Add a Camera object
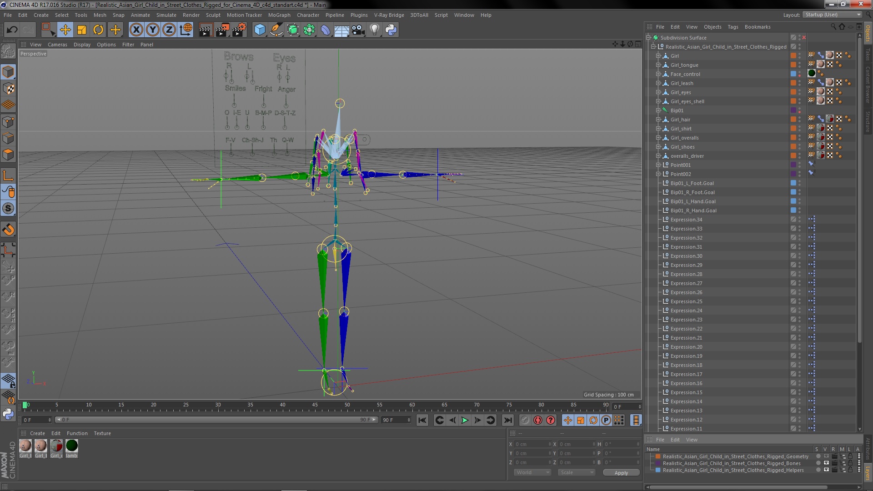 [358, 30]
